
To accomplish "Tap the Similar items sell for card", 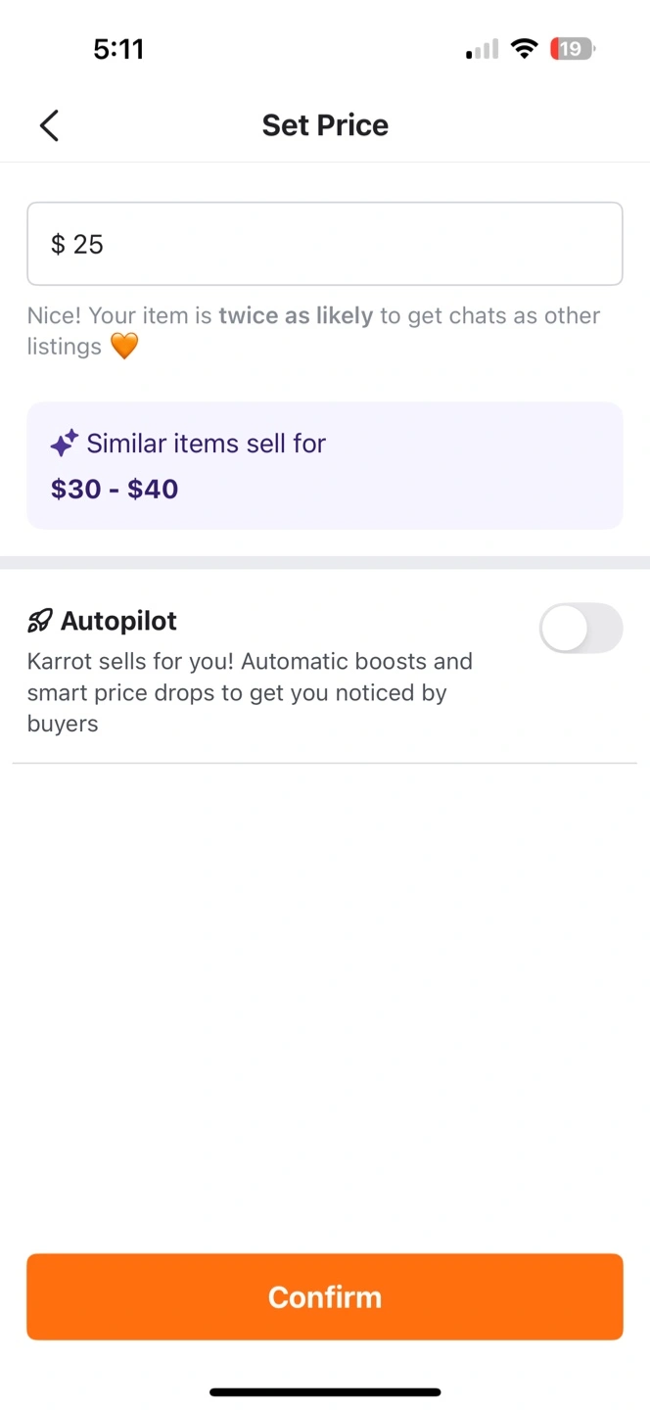I will coord(325,466).
